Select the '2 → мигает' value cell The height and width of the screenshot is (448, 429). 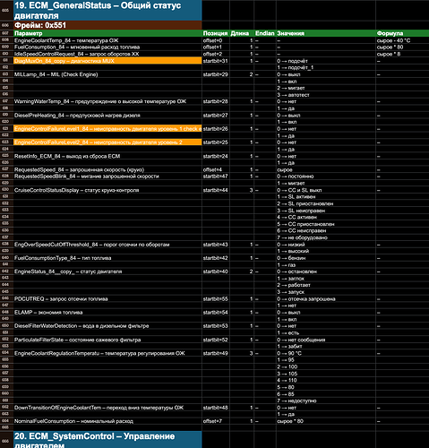pos(326,88)
